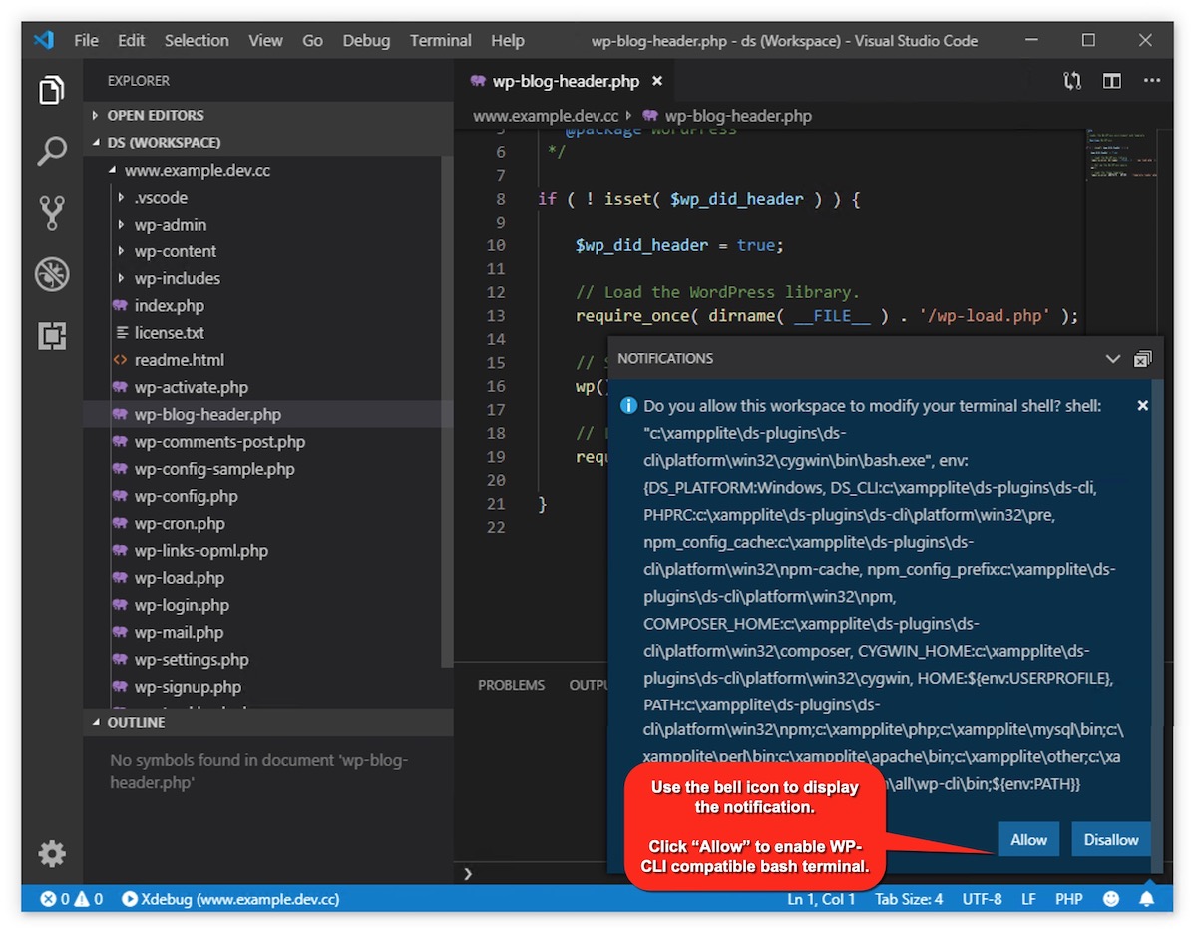Screen dimensions: 1197x935
Task: Open wp-load.php in the explorer
Action: tap(180, 578)
